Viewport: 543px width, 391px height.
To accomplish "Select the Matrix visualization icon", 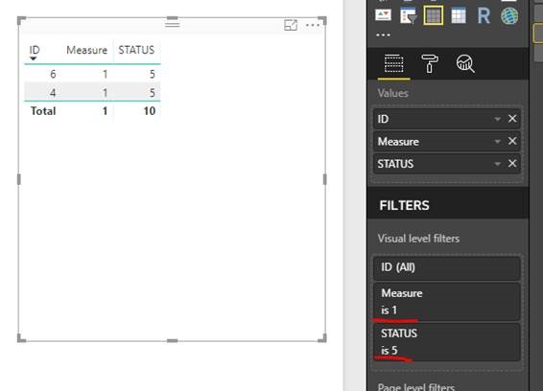I will point(459,15).
